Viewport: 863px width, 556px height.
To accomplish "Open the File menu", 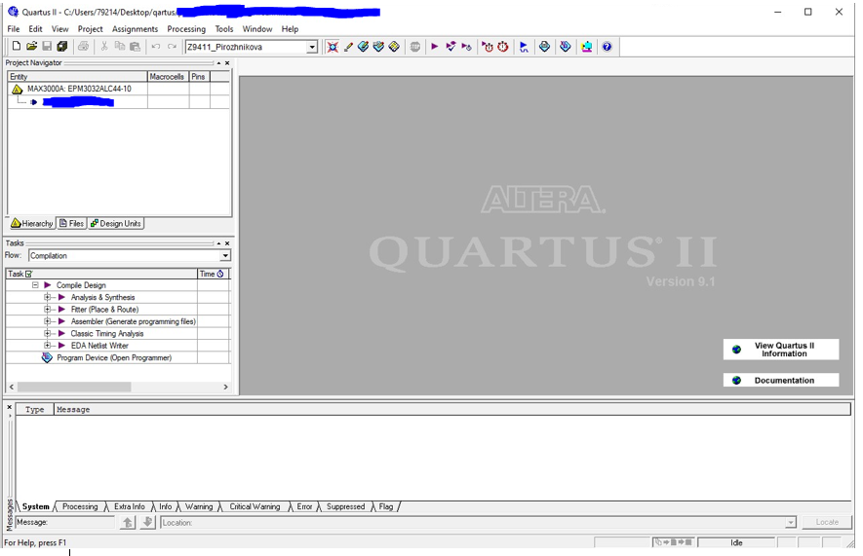I will [x=14, y=29].
